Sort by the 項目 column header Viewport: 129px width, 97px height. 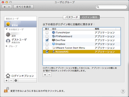point(73,29)
